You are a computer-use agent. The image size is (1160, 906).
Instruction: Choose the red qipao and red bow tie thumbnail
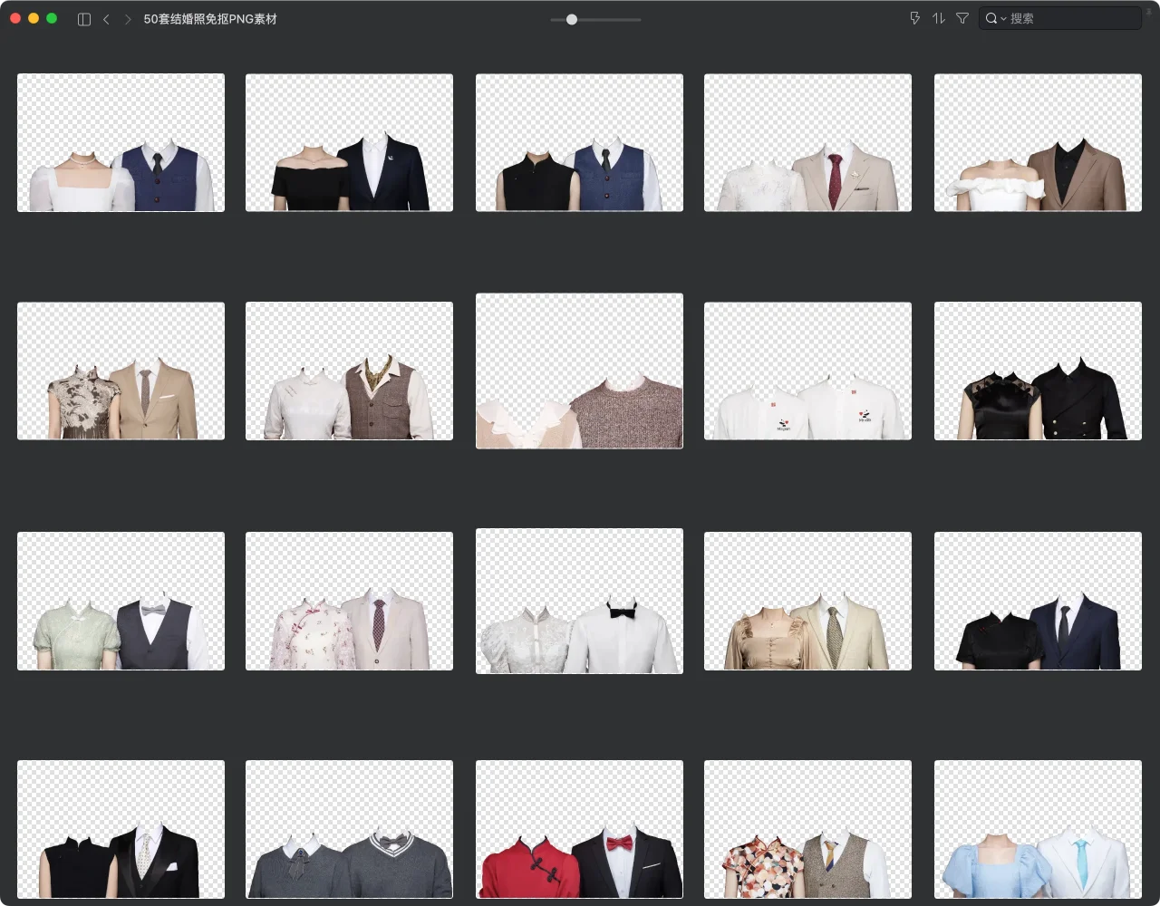[579, 829]
